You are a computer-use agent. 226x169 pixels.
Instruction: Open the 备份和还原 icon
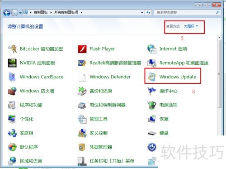(82, 91)
